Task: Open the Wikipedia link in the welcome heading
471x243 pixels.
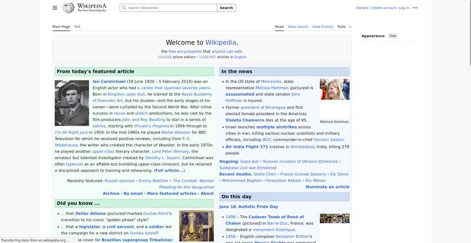Action: tap(221, 42)
